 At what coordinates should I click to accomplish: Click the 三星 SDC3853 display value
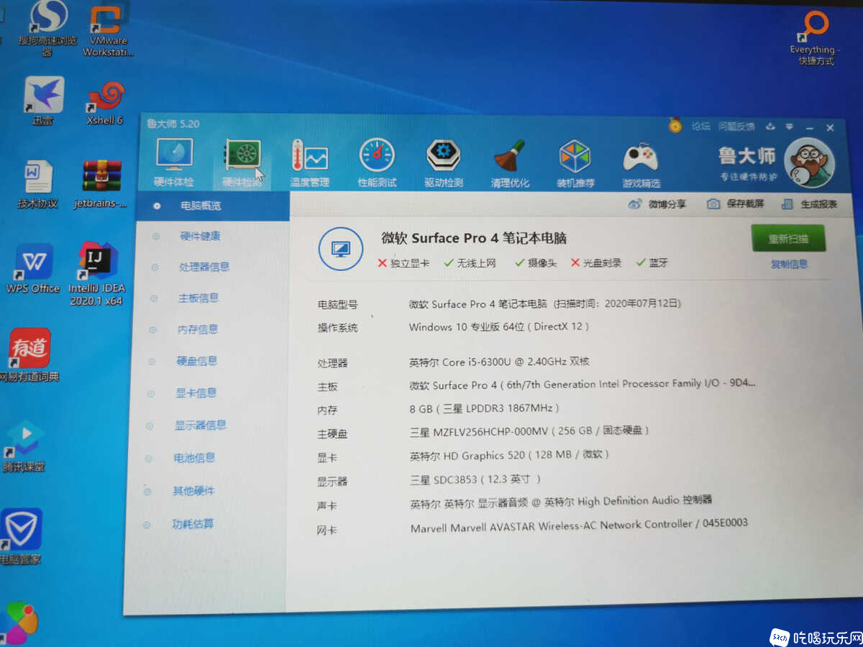(475, 479)
